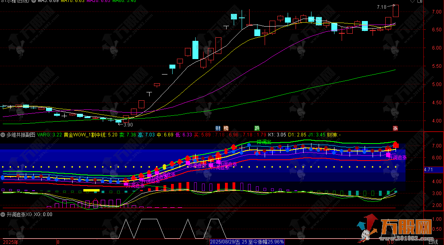
Task: Click the latest red candlestick at 7.18
Action: [x=396, y=11]
